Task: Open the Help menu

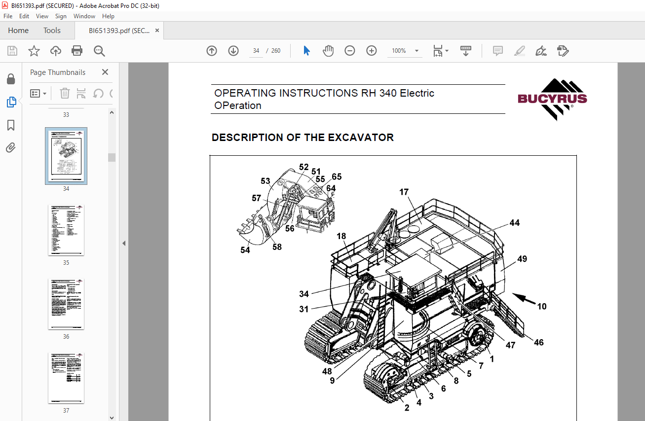Action: [x=108, y=16]
